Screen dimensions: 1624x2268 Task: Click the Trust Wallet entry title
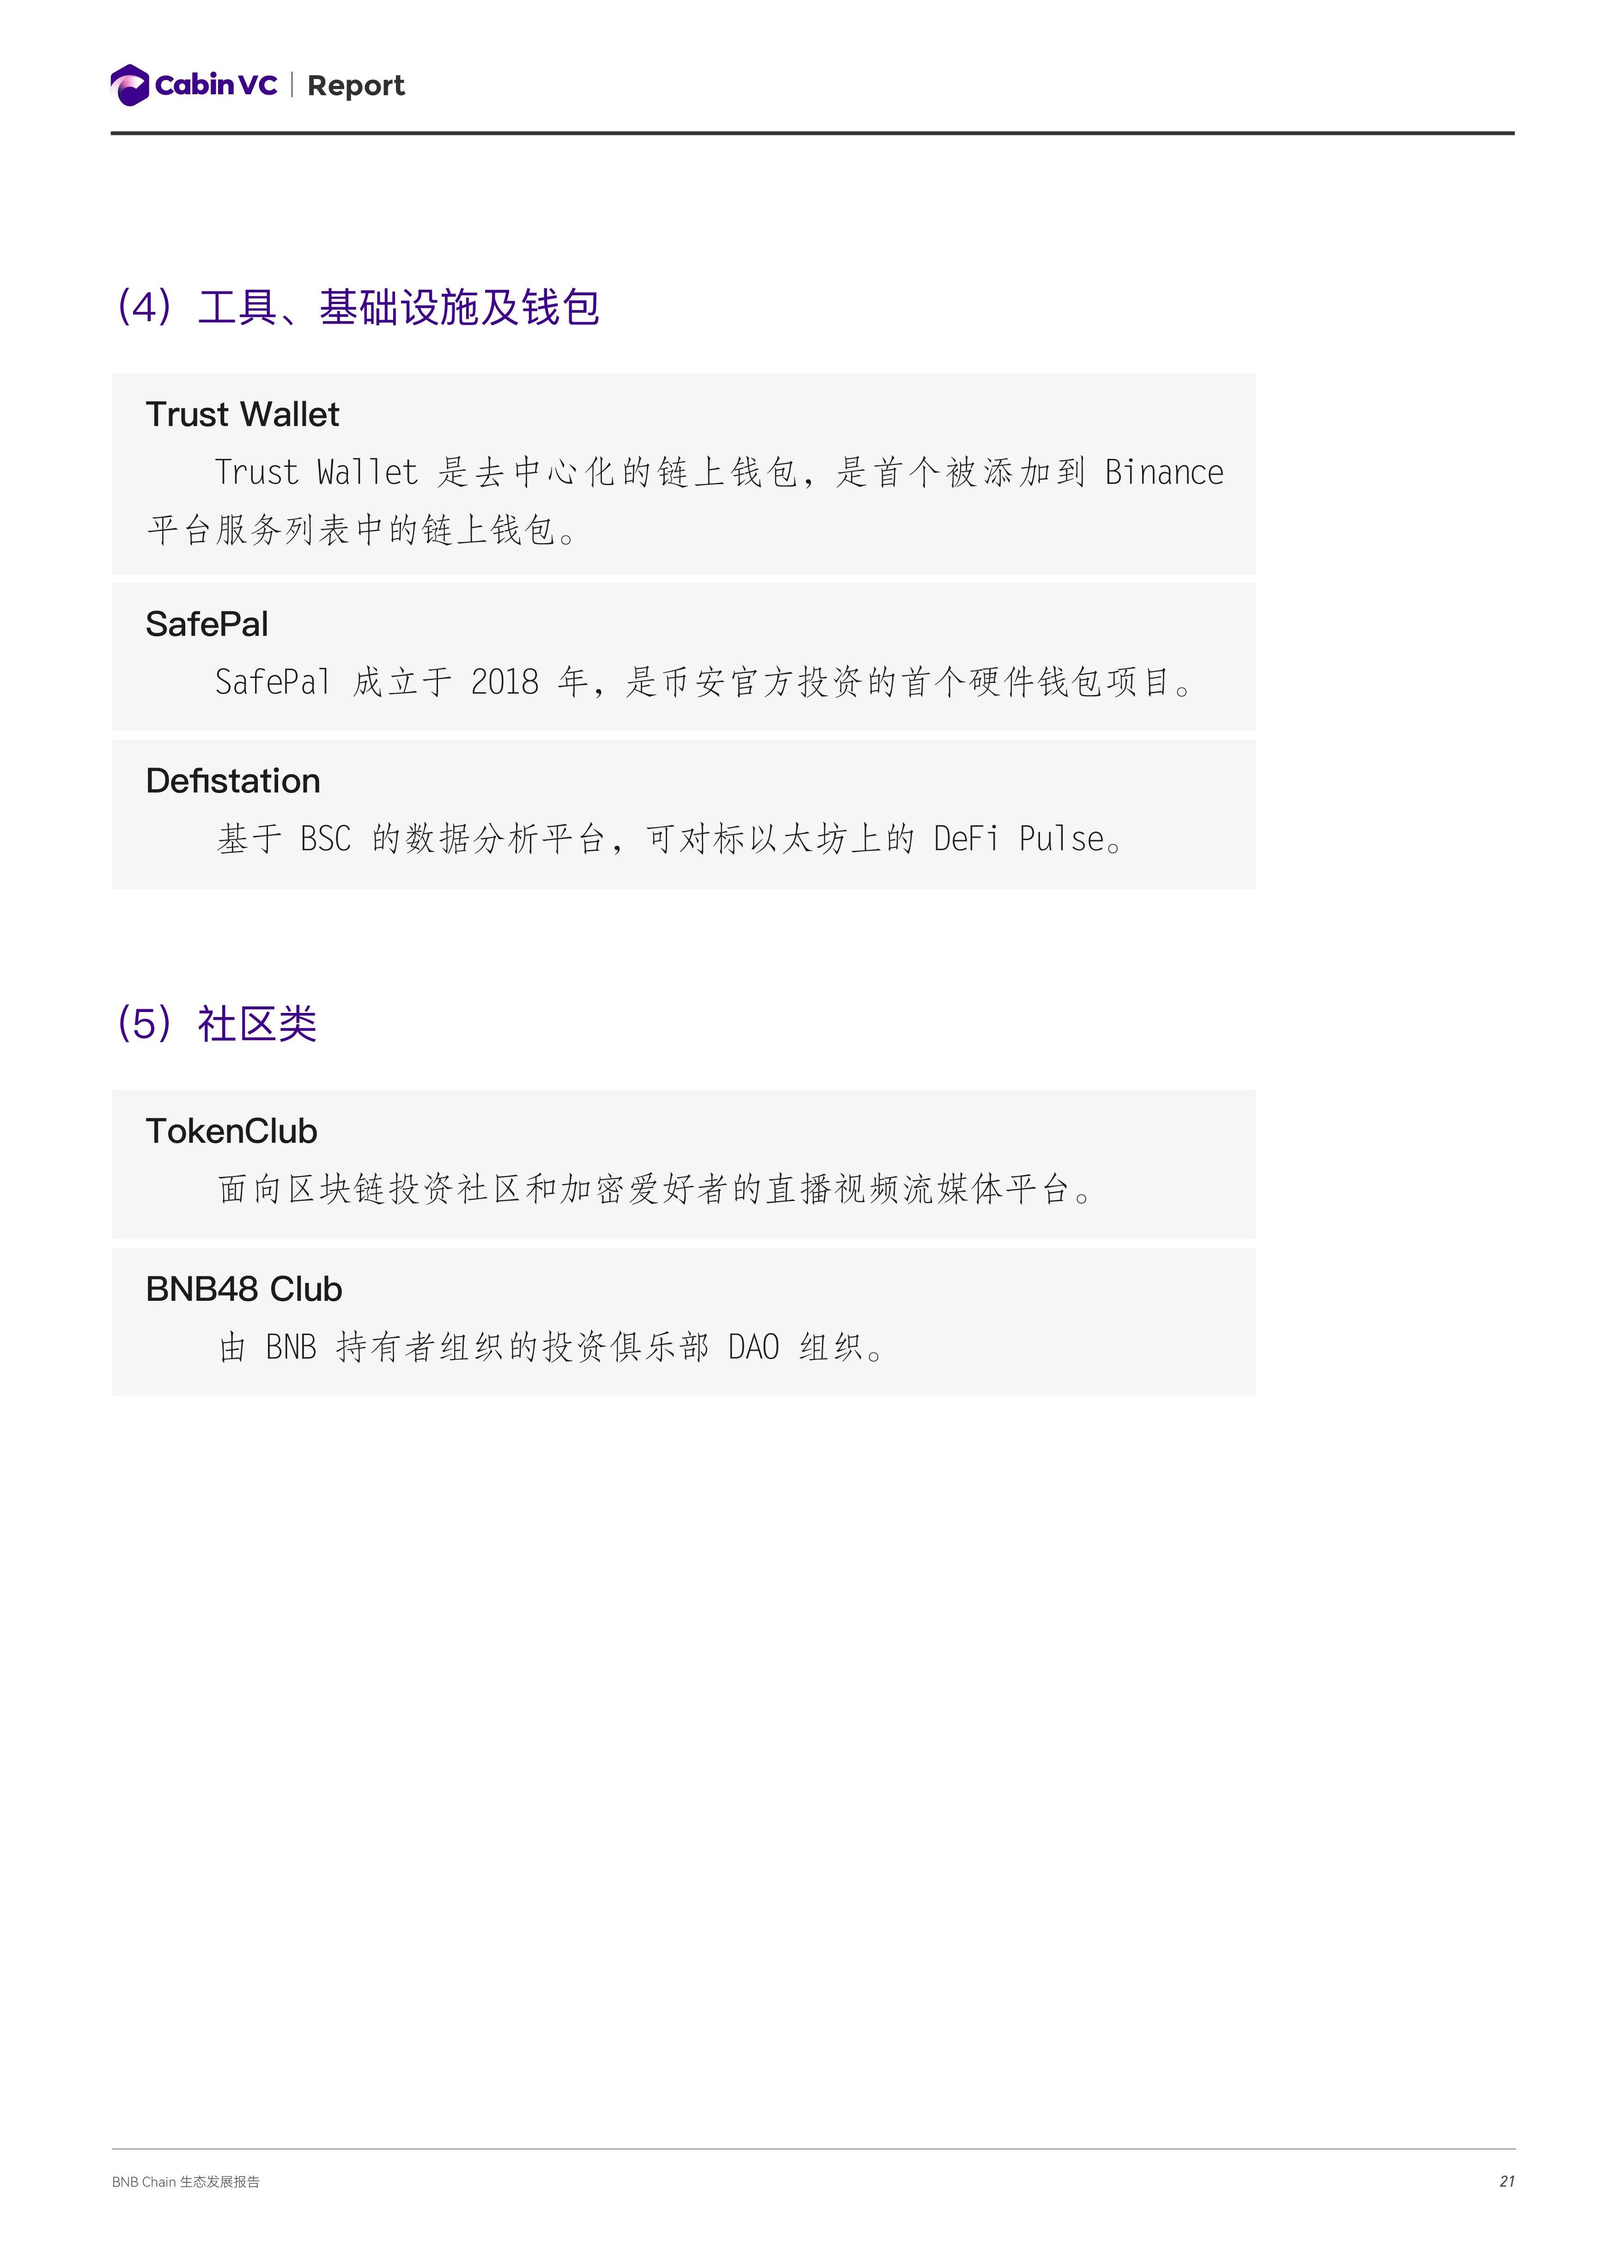(x=242, y=414)
